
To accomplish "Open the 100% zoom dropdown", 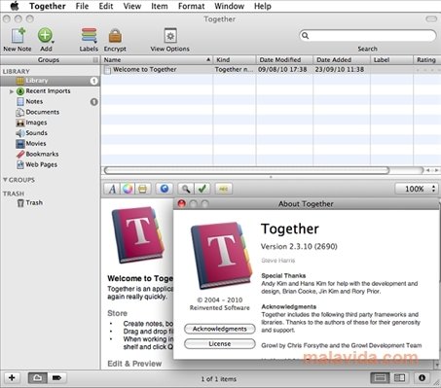I will pos(417,189).
